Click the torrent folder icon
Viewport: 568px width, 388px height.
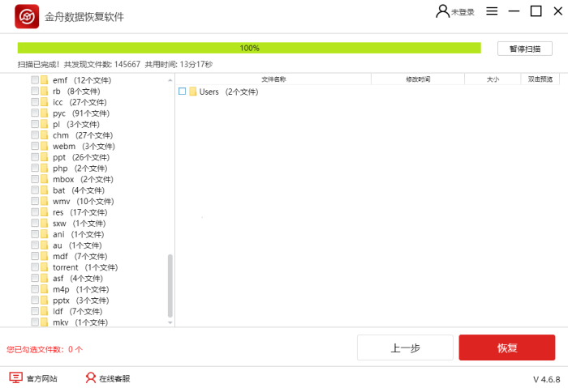44,266
